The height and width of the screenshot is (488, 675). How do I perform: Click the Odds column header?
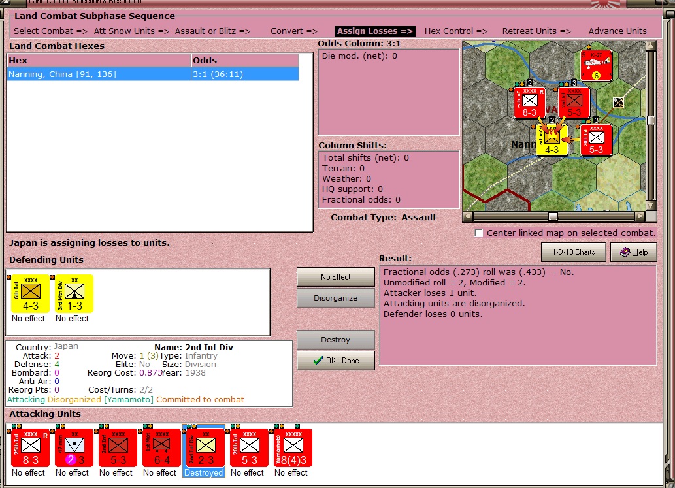pos(245,60)
